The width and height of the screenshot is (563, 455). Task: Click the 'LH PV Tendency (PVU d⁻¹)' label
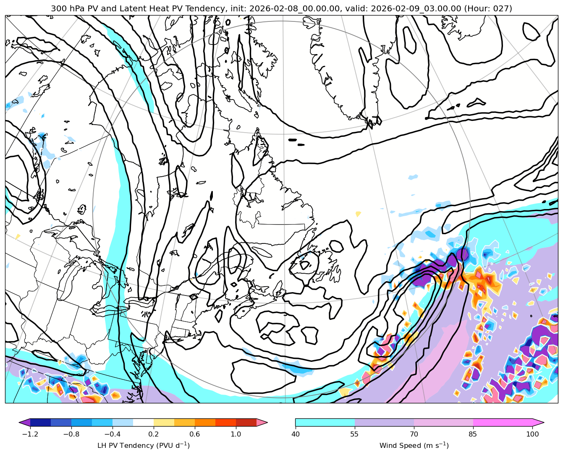tap(143, 445)
